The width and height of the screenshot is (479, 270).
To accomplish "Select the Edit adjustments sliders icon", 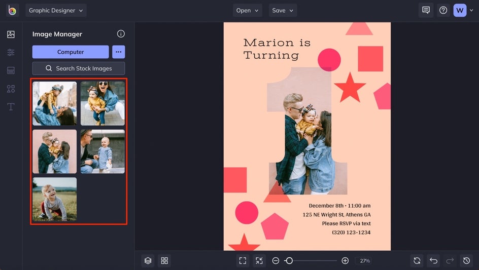I will coord(11,53).
